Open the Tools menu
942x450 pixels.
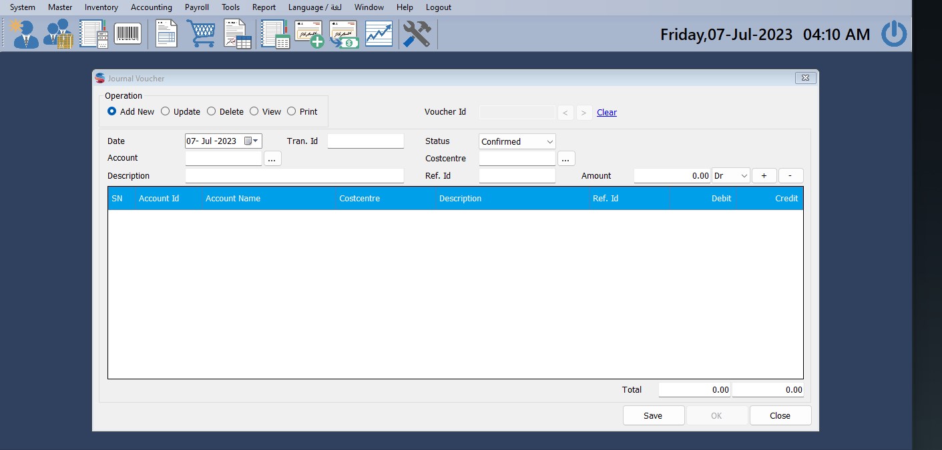tap(231, 7)
